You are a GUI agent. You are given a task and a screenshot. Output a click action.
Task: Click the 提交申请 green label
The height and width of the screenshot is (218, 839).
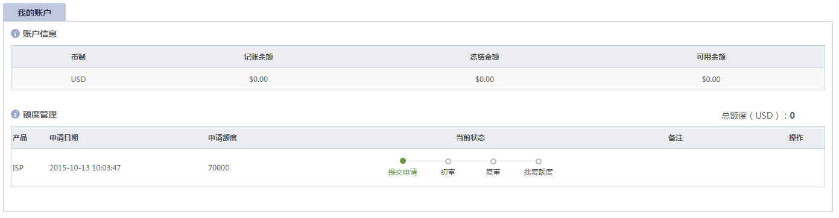[x=402, y=172]
